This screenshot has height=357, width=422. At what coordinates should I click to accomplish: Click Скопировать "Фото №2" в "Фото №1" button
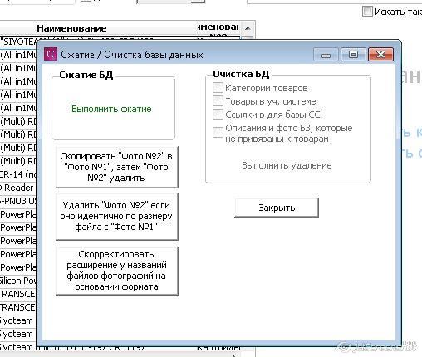pyautogui.click(x=117, y=167)
